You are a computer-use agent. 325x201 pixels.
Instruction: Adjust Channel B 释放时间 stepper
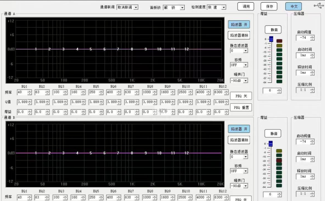click(312, 177)
